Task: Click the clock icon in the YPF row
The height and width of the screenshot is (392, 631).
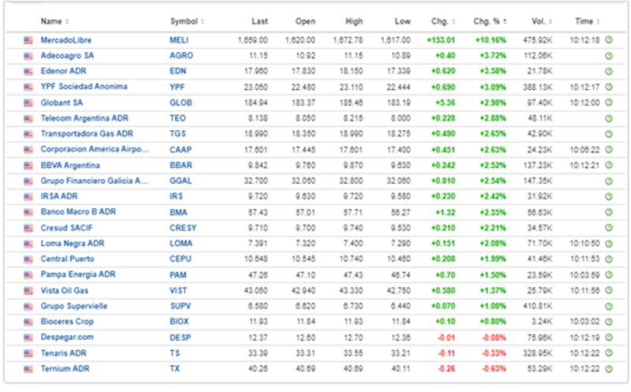Action: tap(609, 87)
